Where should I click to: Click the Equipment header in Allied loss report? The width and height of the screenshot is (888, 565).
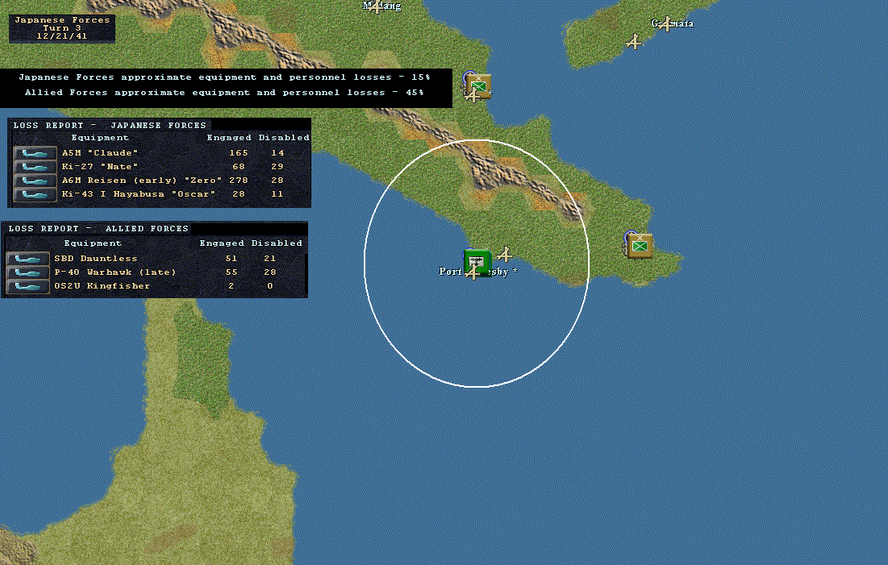pyautogui.click(x=93, y=243)
